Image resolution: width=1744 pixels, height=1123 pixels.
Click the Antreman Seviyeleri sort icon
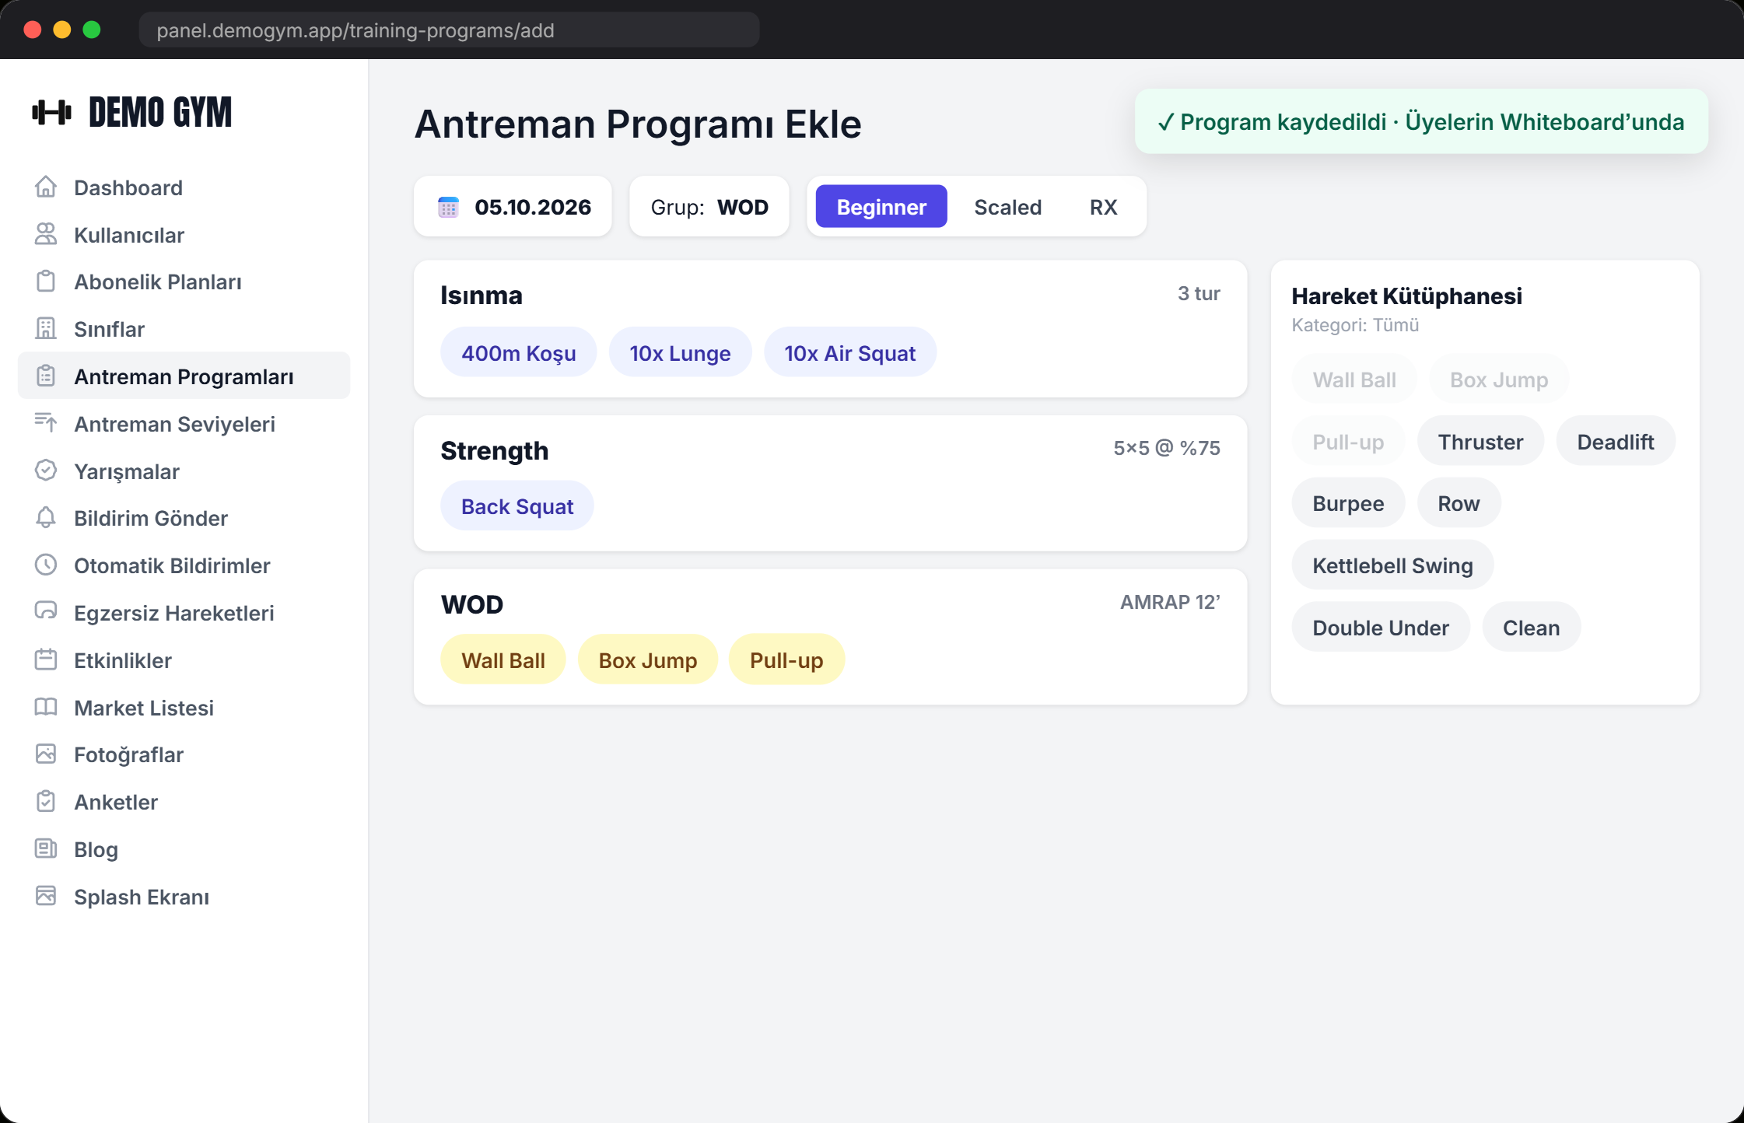click(x=46, y=423)
